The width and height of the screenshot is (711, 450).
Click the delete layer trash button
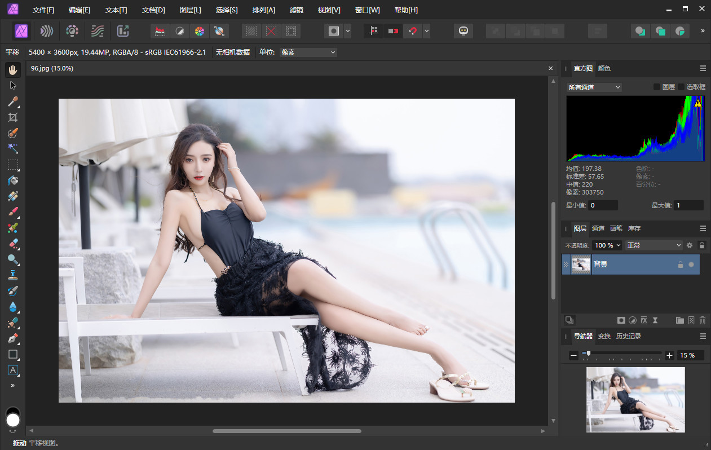(x=703, y=320)
